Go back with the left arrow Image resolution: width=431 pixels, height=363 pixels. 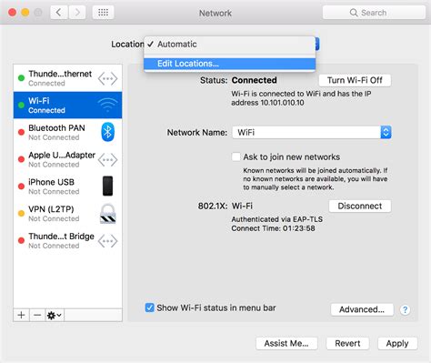58,13
